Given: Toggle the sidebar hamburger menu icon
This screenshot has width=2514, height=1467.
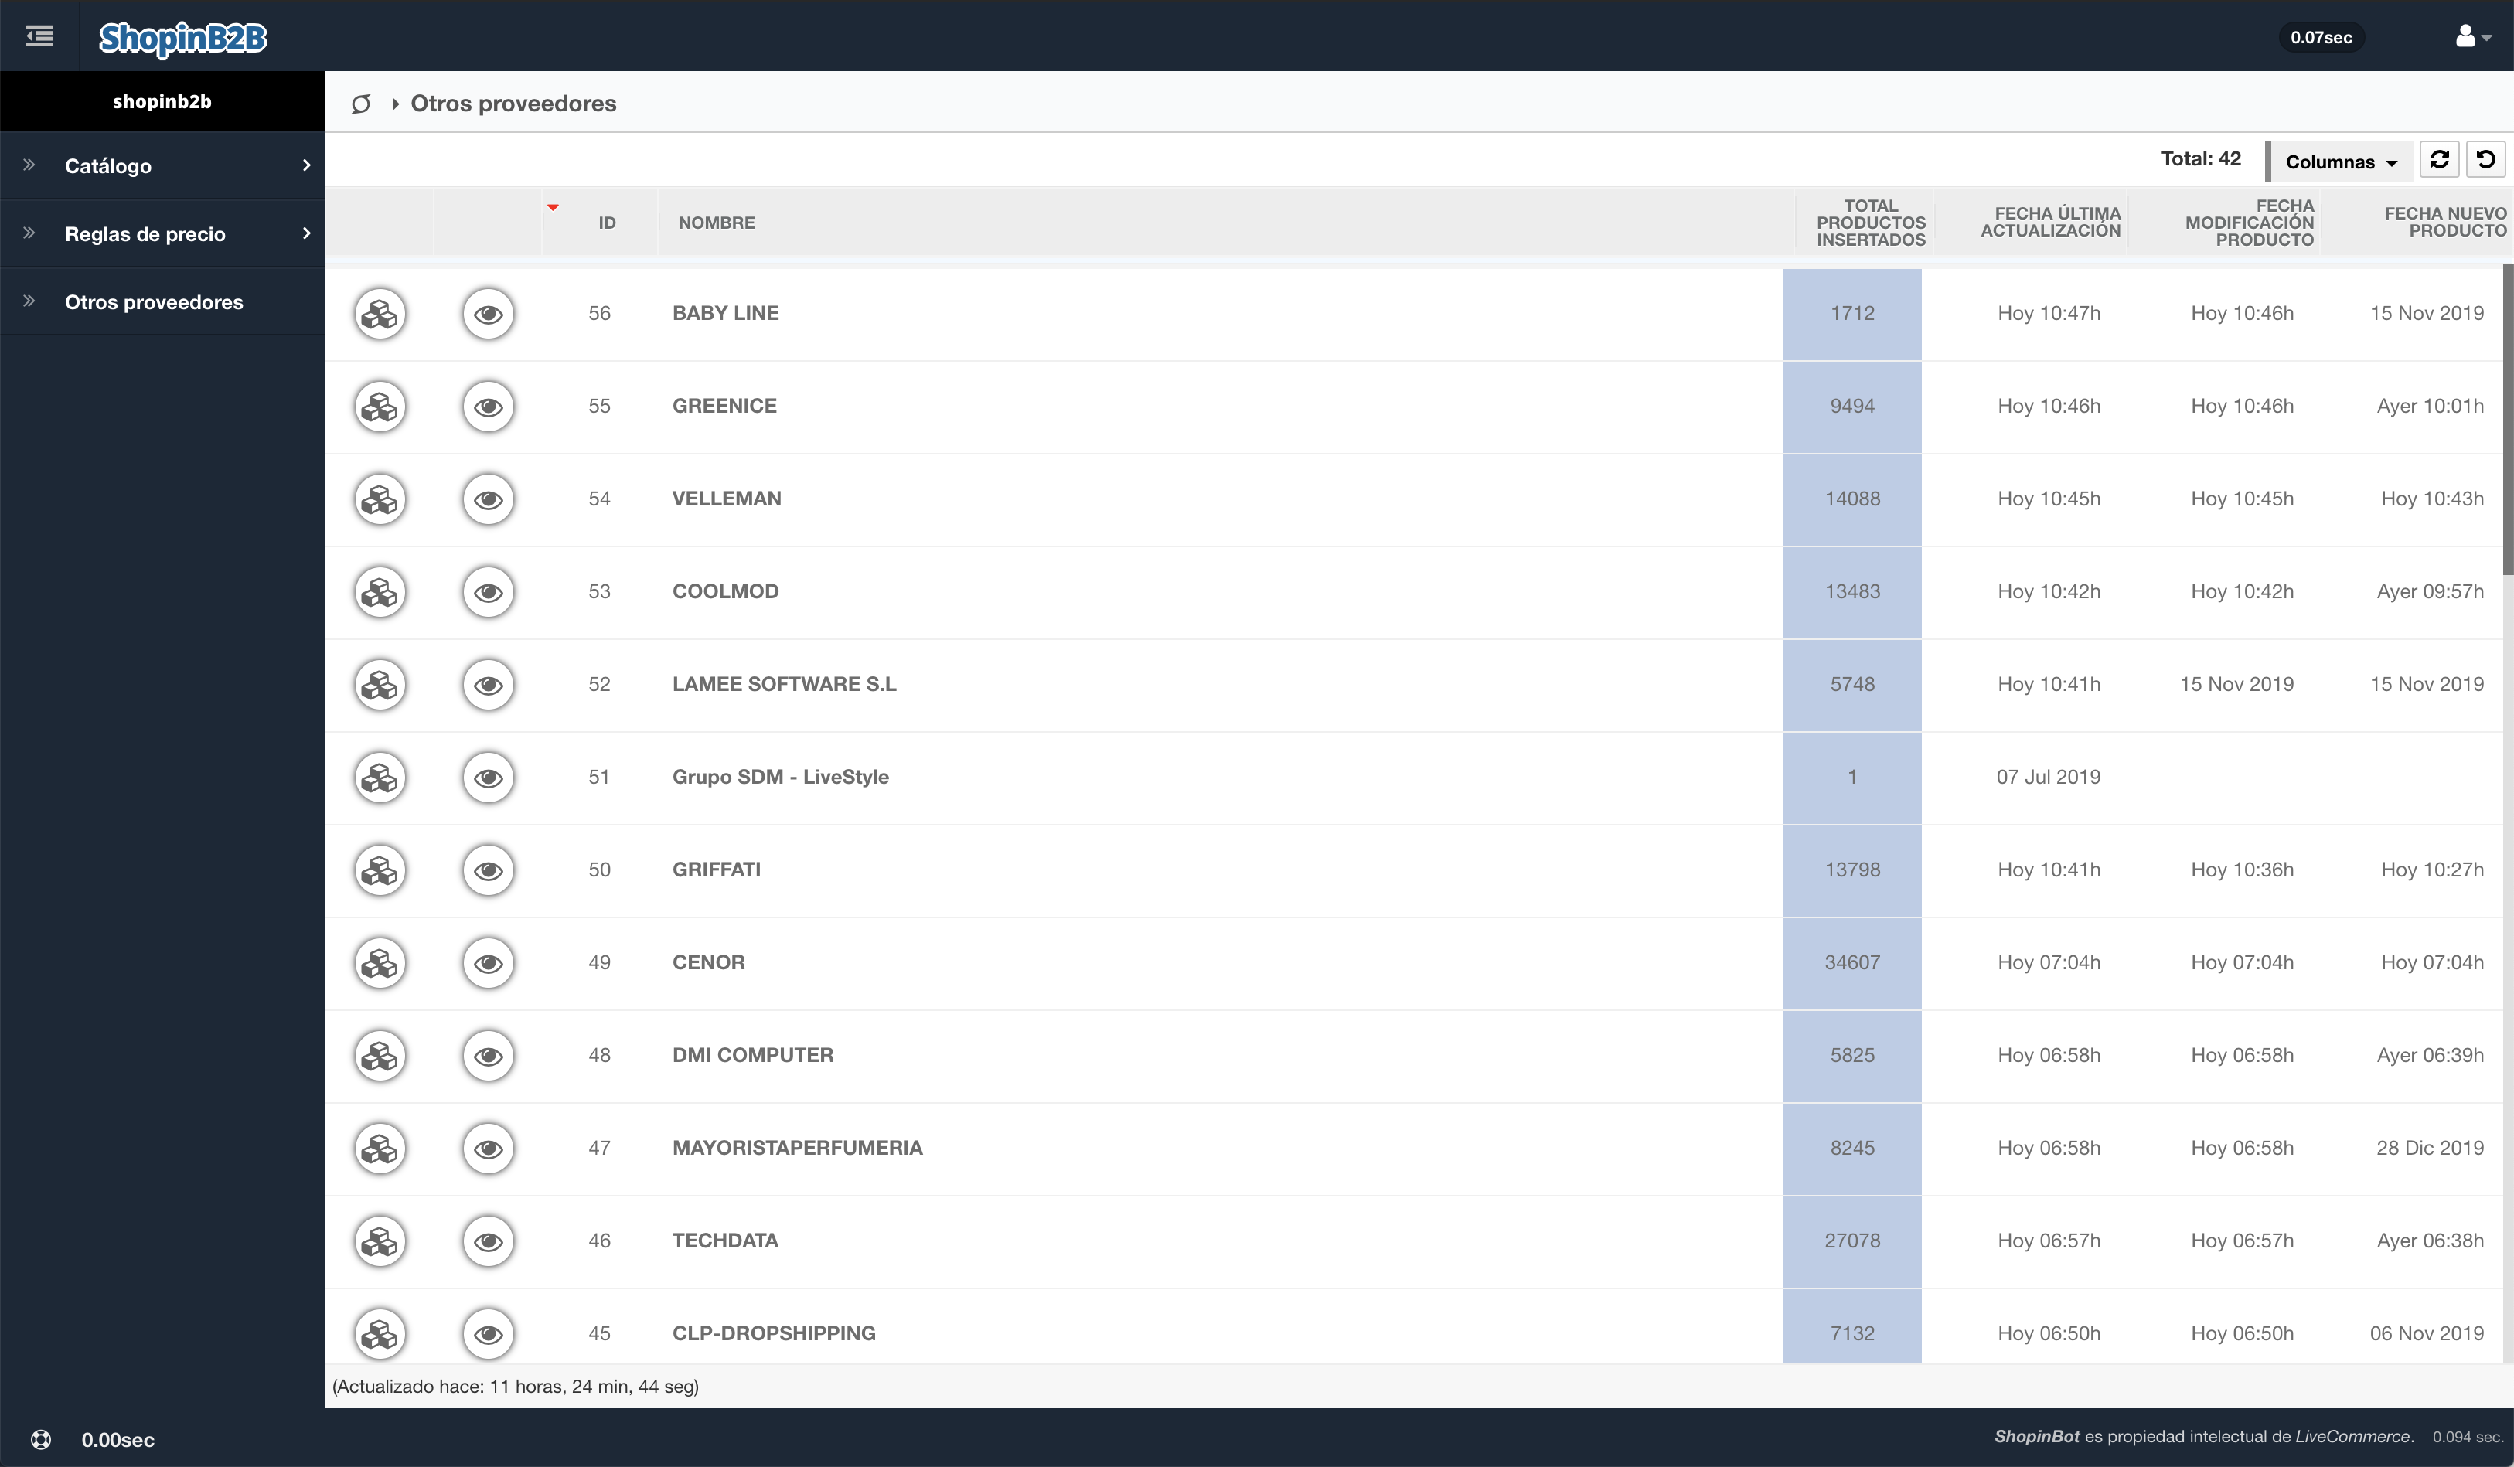Looking at the screenshot, I should (x=40, y=37).
